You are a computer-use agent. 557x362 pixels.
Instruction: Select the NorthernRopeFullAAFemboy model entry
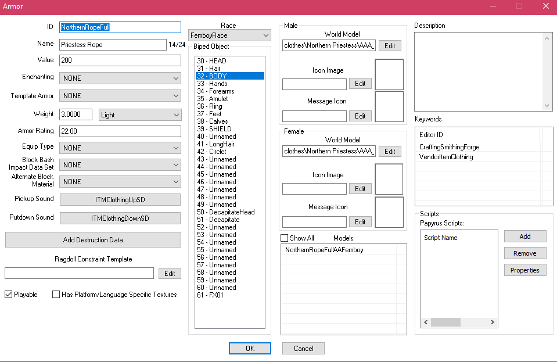click(x=324, y=250)
